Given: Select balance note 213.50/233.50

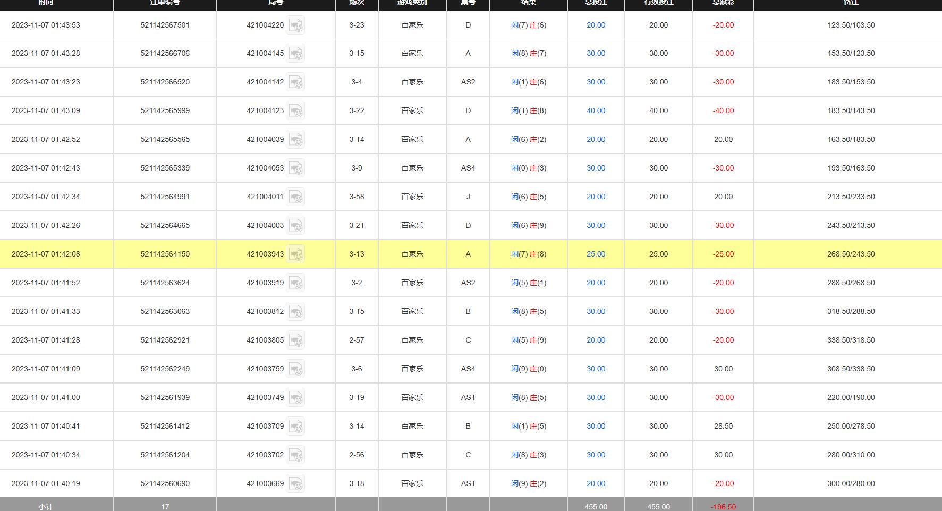Looking at the screenshot, I should pos(851,197).
